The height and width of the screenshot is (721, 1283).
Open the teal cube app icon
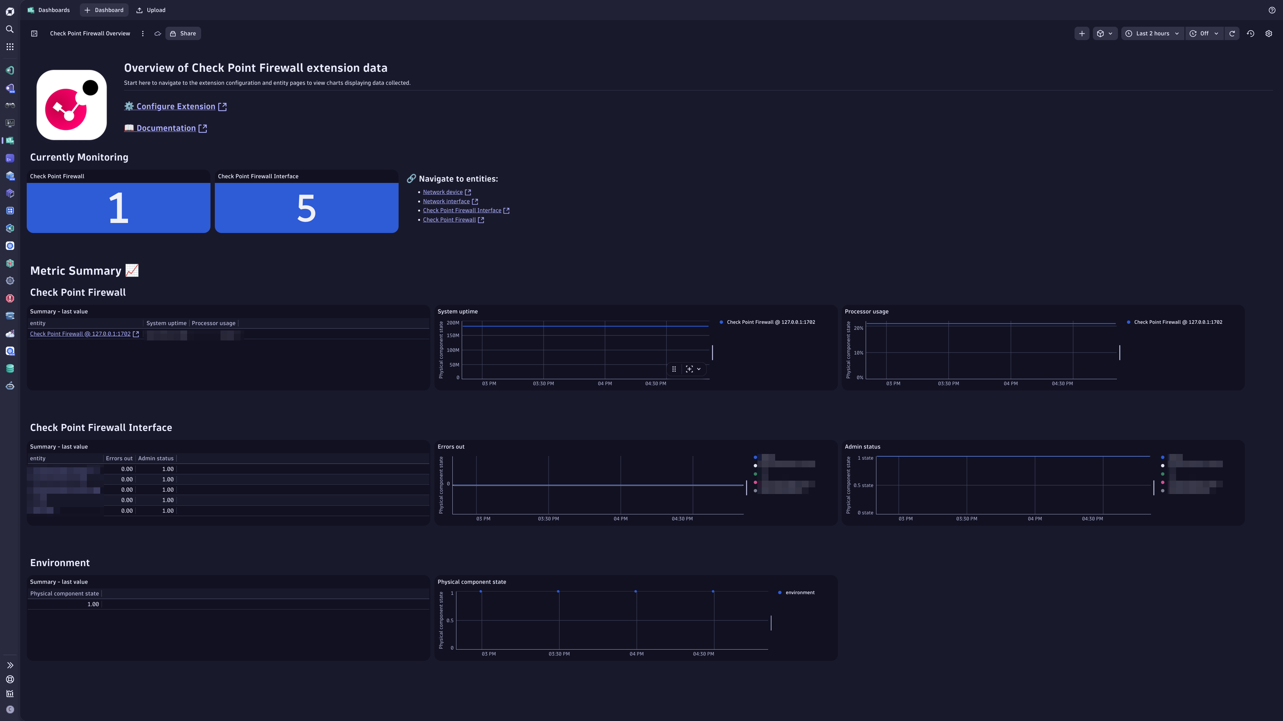tap(10, 263)
